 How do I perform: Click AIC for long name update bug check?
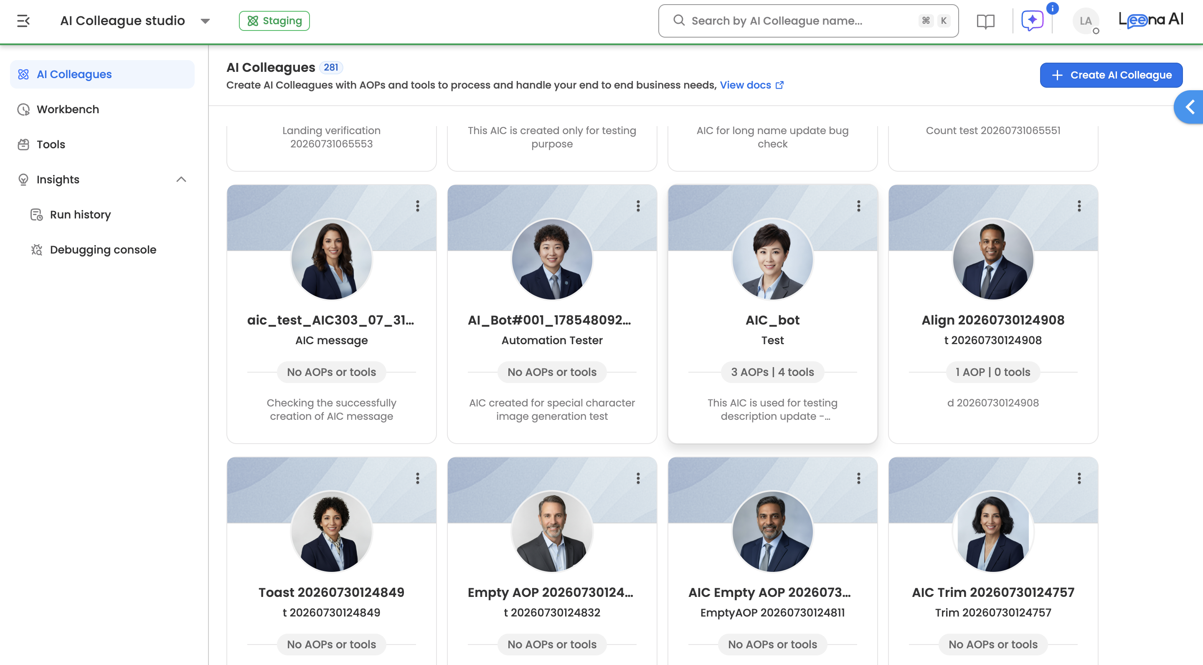point(772,137)
